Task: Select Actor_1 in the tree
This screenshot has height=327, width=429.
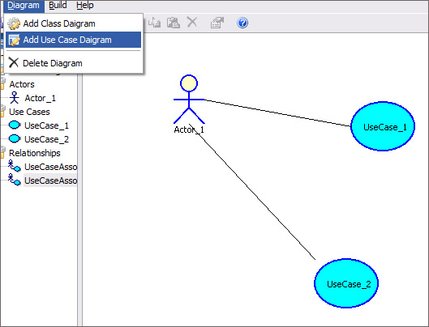Action: tap(40, 98)
